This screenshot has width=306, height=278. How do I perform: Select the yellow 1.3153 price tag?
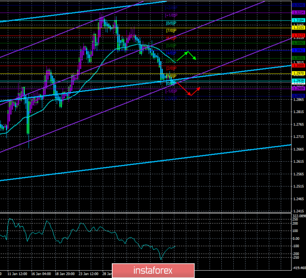pyautogui.click(x=298, y=28)
